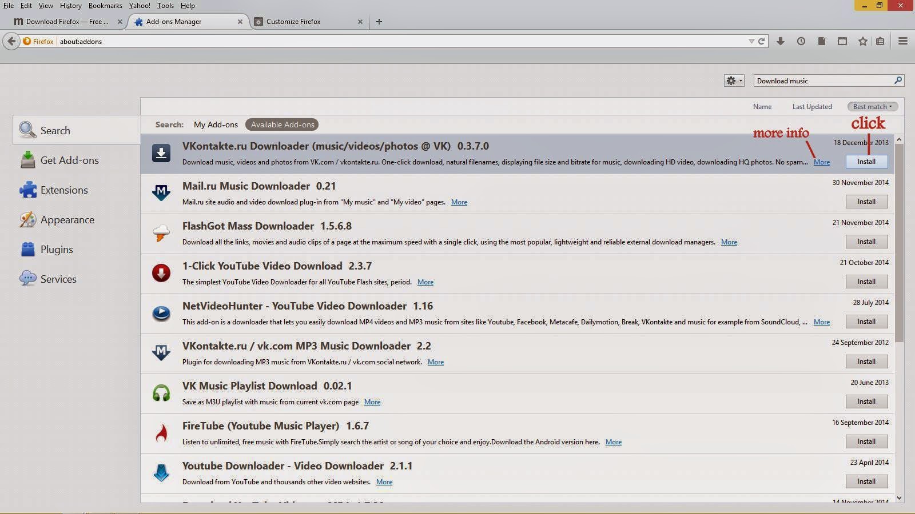
Task: Open the Services category
Action: [77, 279]
